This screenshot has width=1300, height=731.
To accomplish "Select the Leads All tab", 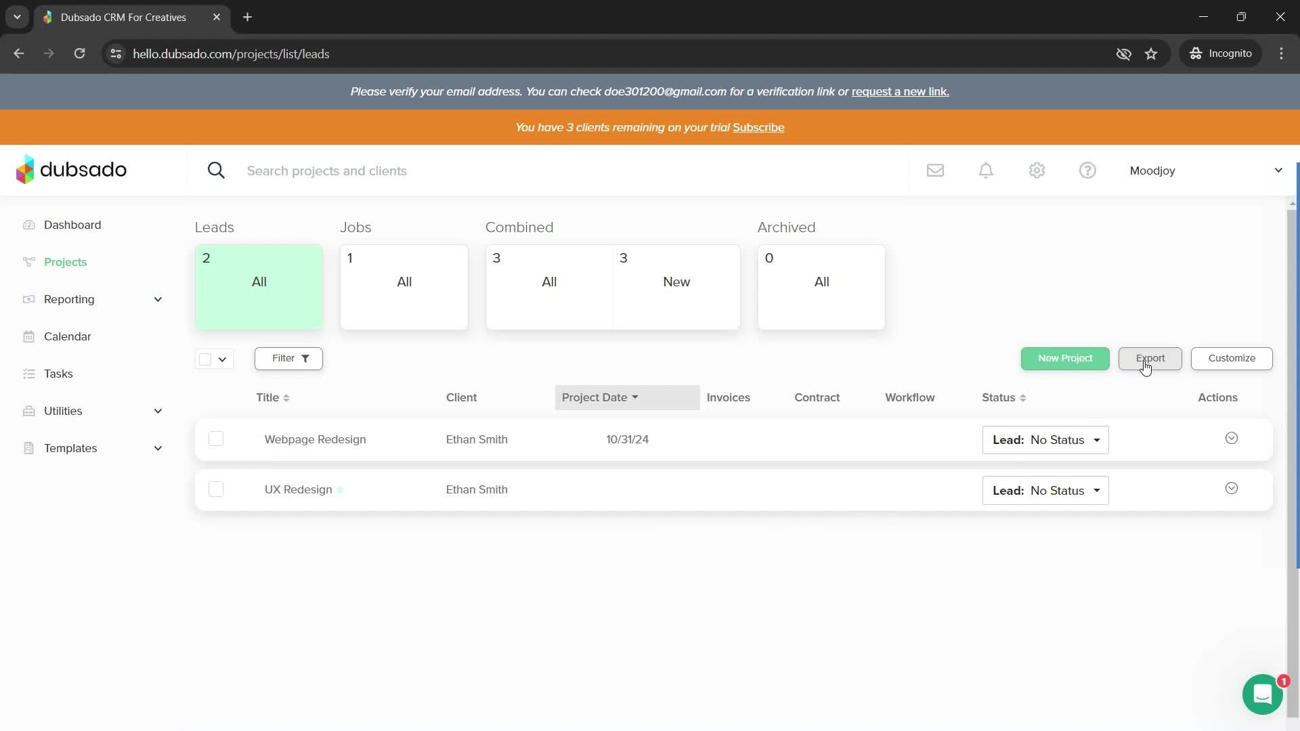I will point(259,287).
